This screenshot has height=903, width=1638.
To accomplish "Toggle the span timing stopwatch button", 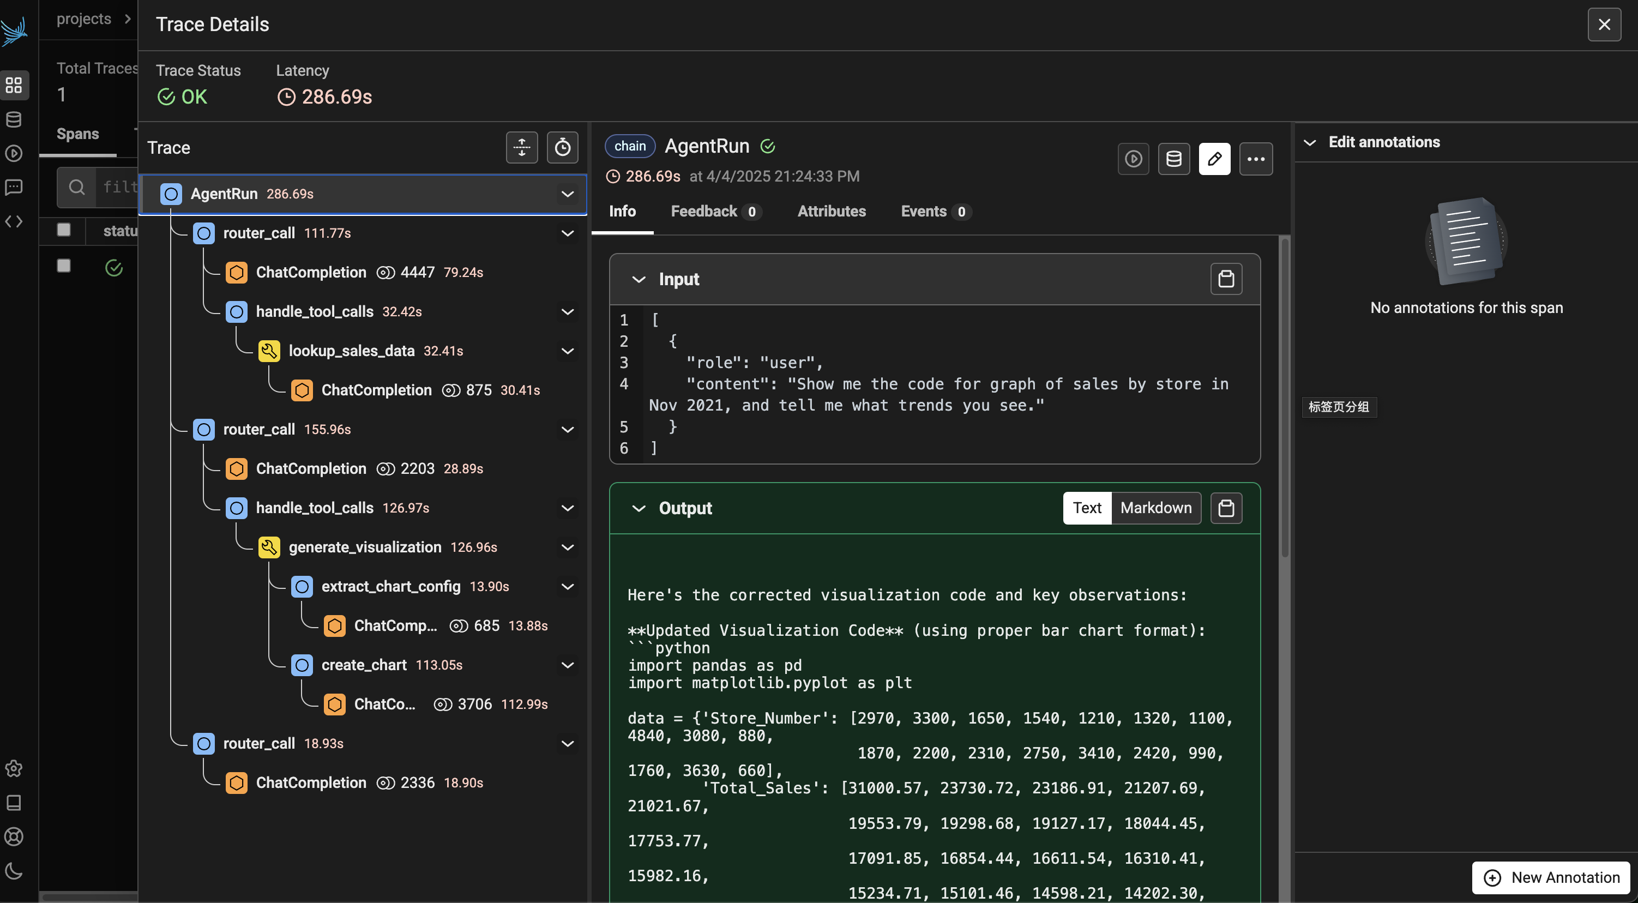I will pos(563,148).
